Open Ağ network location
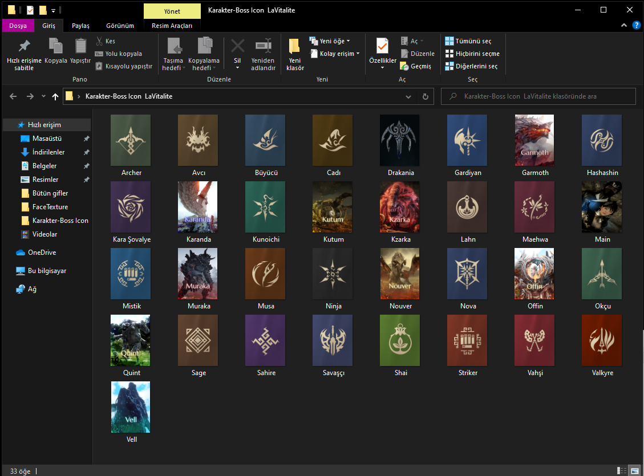 pyautogui.click(x=26, y=289)
